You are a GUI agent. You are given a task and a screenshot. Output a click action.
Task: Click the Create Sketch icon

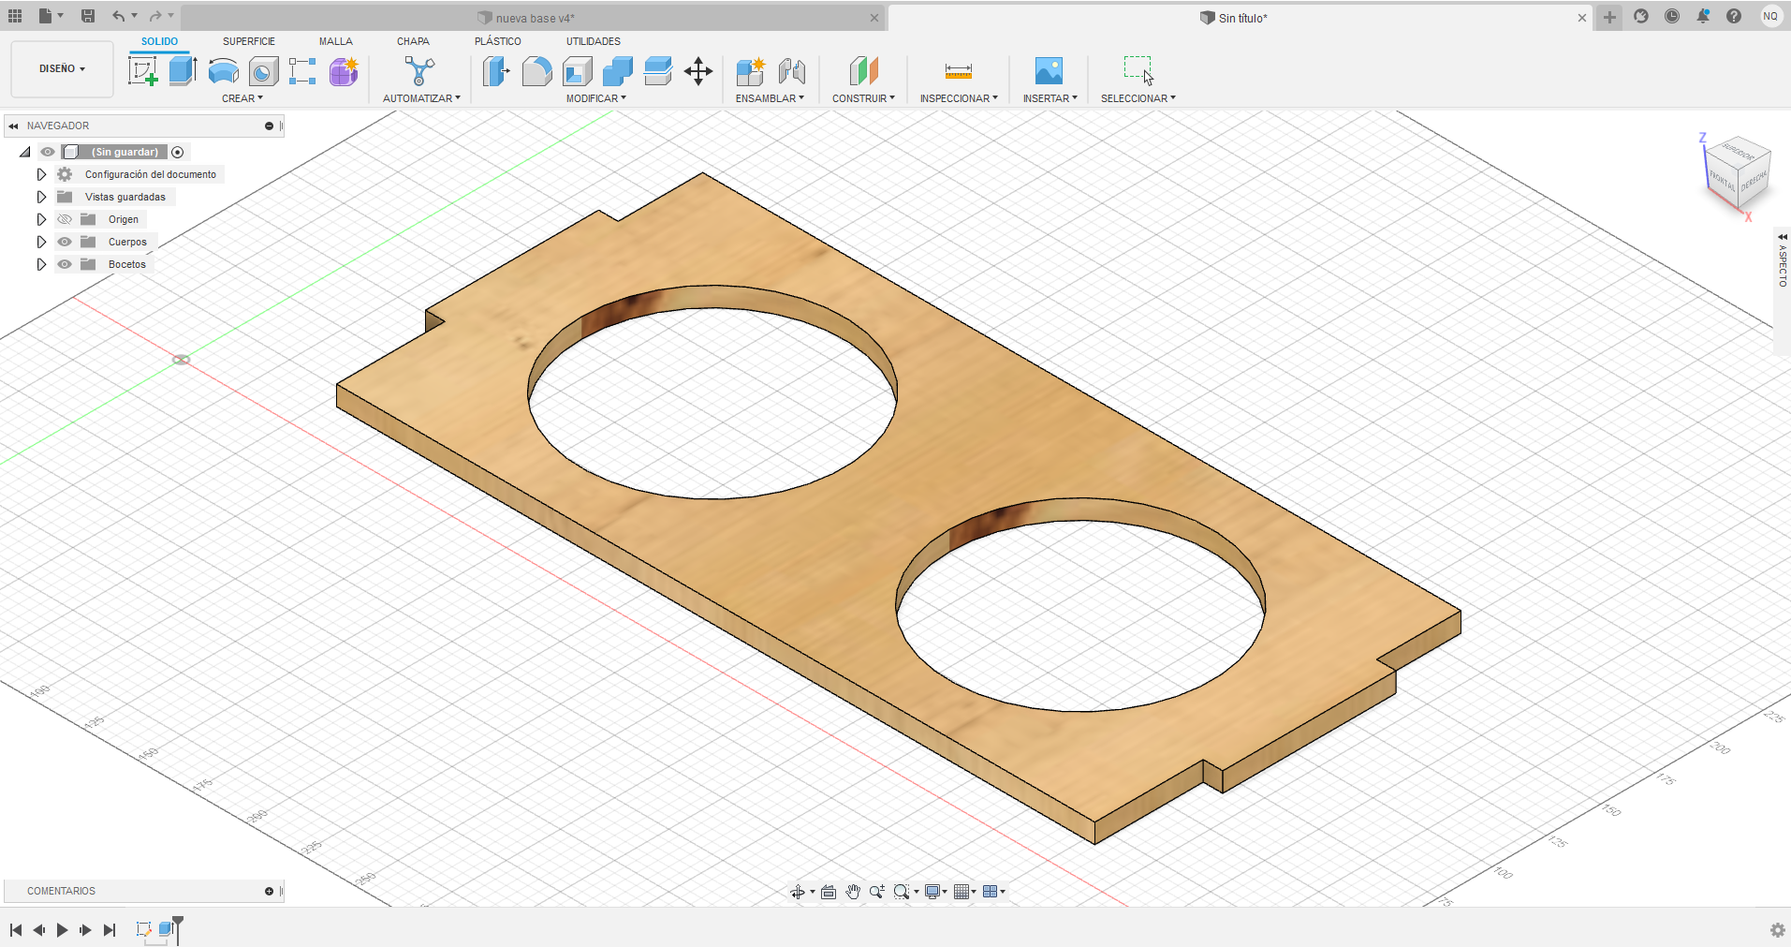(x=142, y=71)
